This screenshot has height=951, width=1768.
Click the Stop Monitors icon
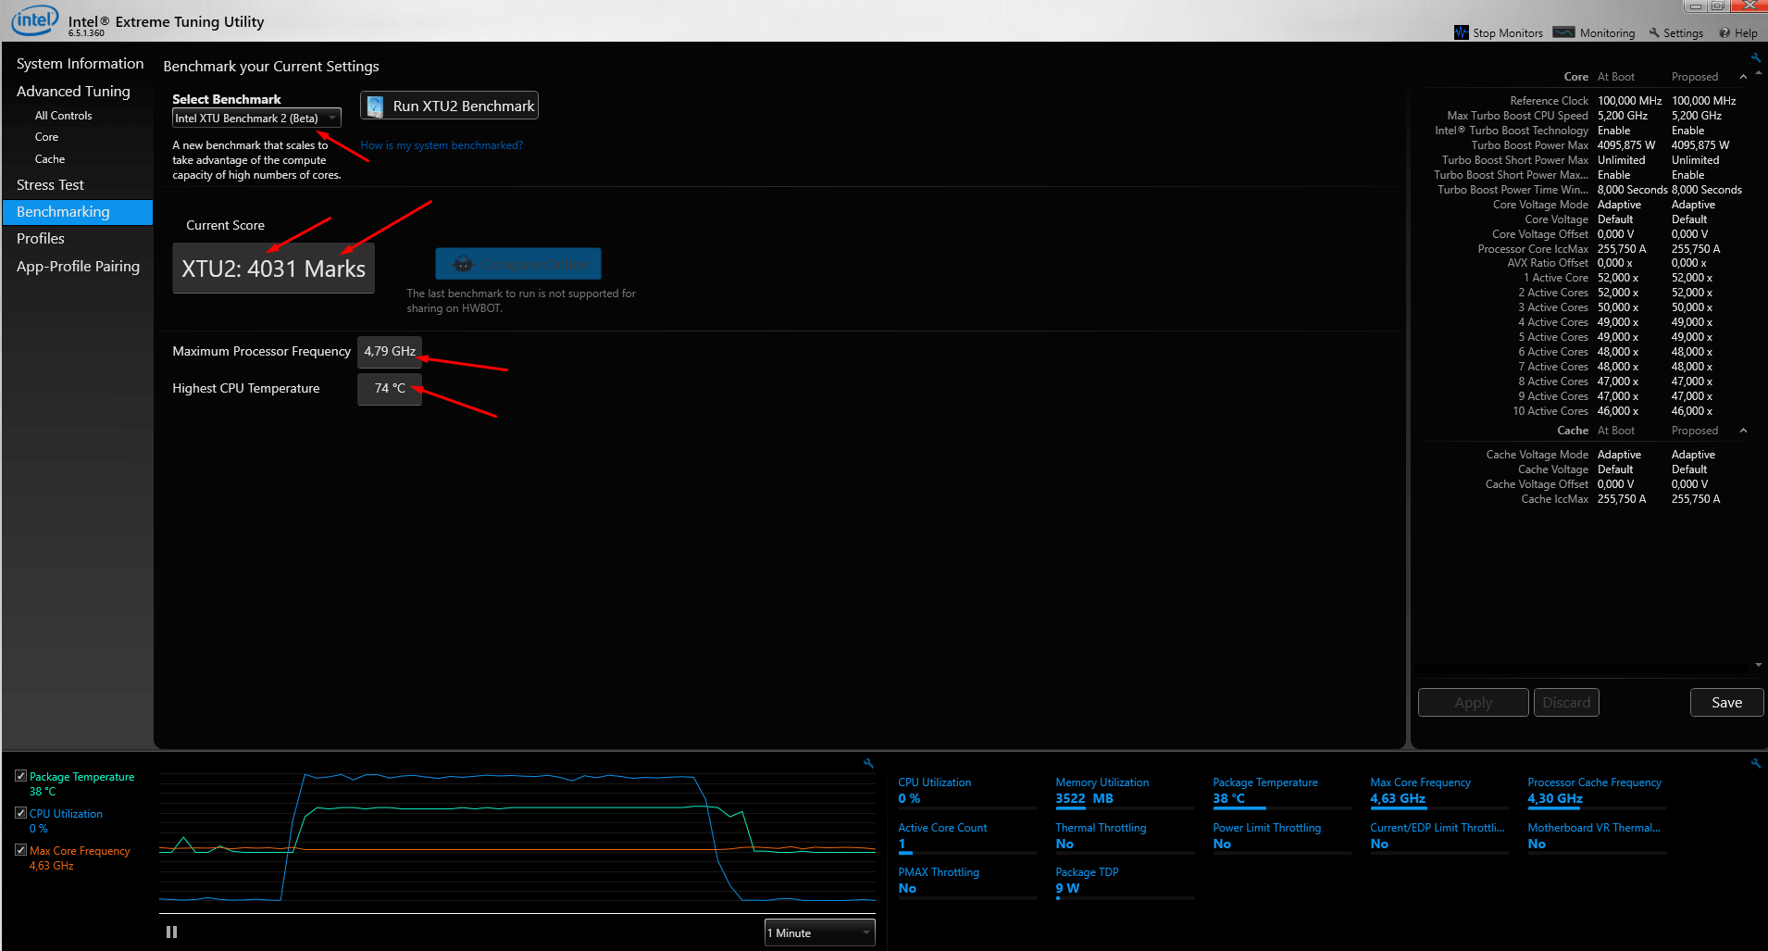point(1462,32)
